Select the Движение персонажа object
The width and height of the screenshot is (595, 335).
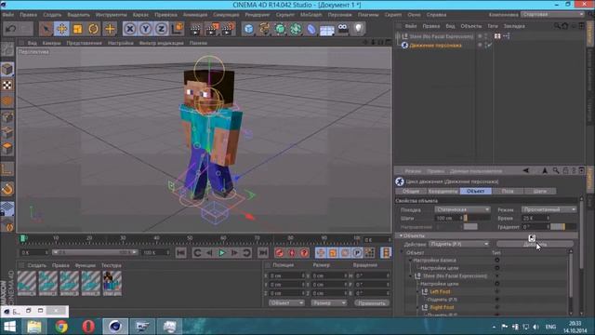click(x=435, y=46)
